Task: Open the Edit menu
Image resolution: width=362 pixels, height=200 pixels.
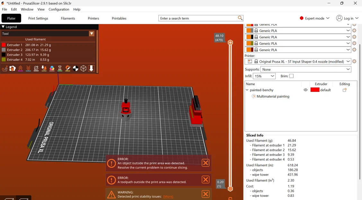Action: pyautogui.click(x=14, y=9)
